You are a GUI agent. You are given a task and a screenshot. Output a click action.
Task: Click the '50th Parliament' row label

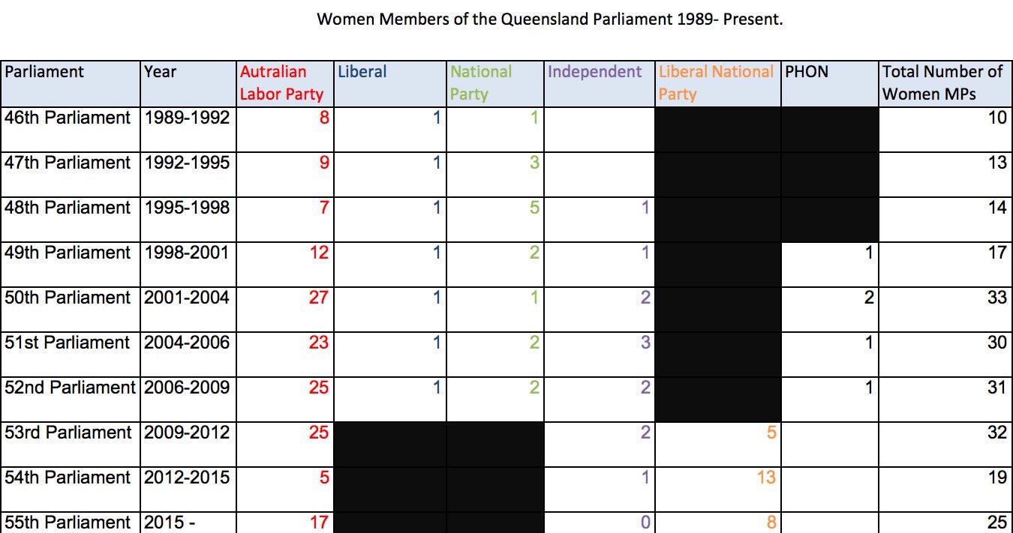click(68, 298)
